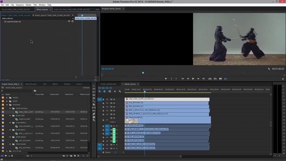Select the Pen tool
Viewport: 286px width, 161px height.
94,114
